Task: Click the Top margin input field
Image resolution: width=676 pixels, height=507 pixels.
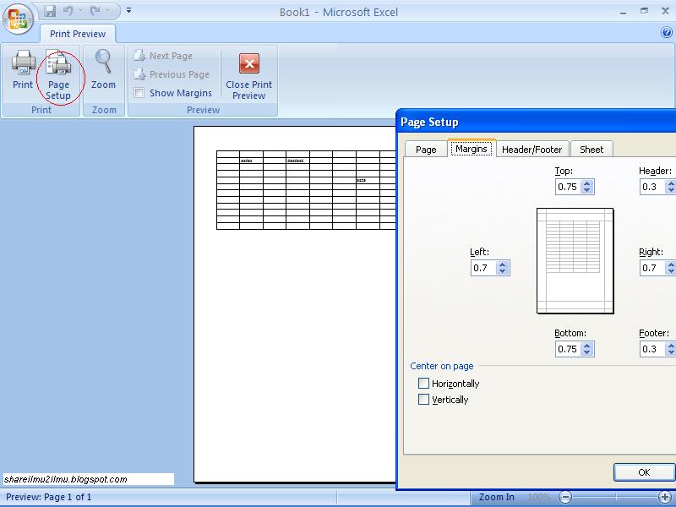Action: pos(567,187)
